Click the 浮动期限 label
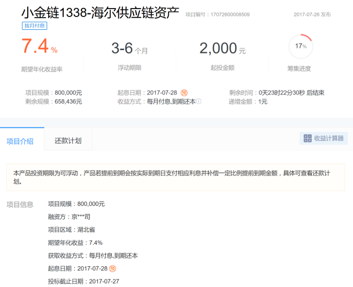353x287 pixels. [129, 68]
